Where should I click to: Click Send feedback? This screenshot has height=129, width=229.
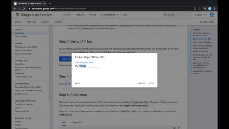click(x=207, y=22)
